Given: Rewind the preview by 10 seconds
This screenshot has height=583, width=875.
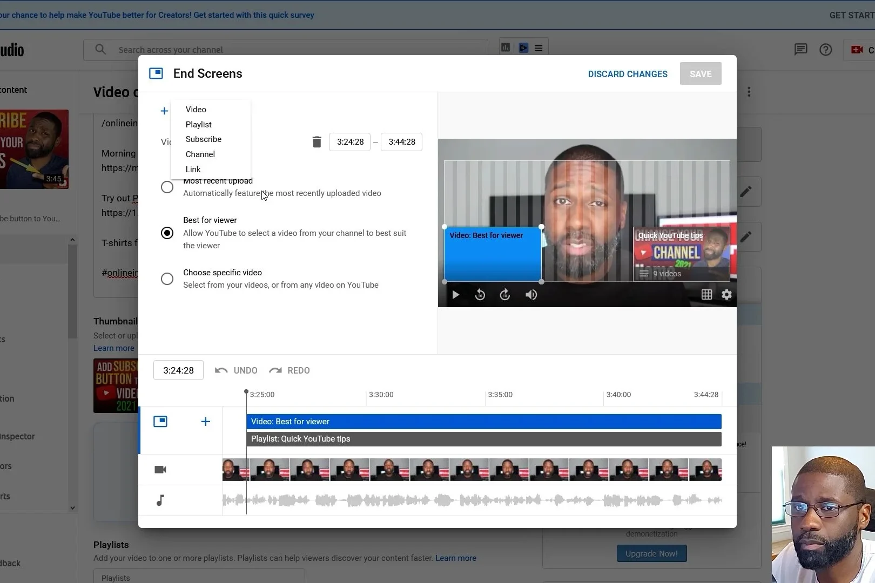Looking at the screenshot, I should click(480, 295).
